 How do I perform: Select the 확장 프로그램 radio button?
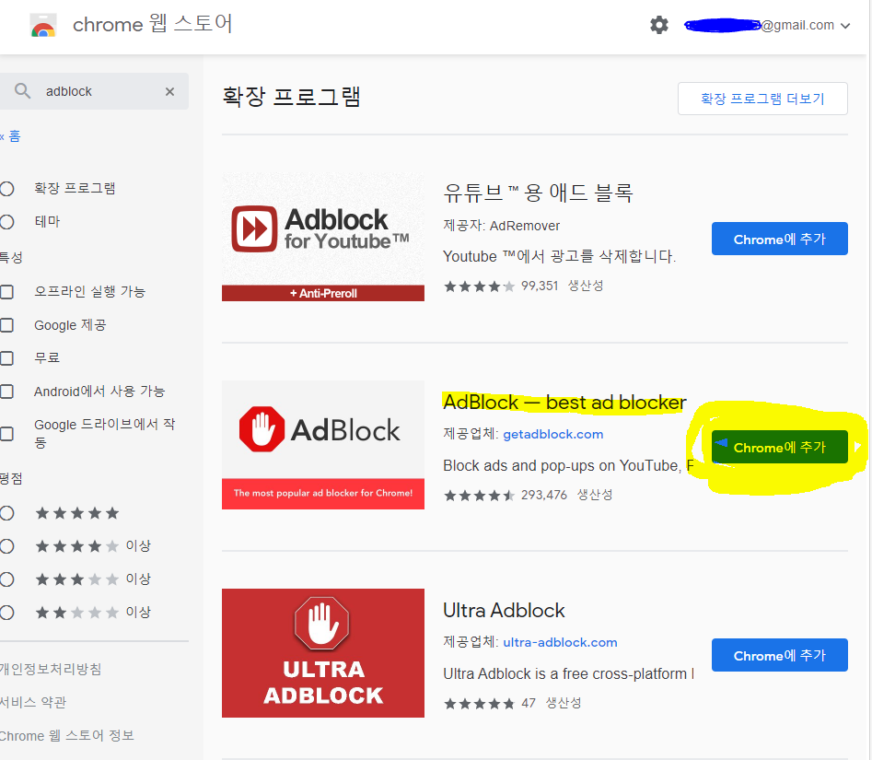pos(6,189)
